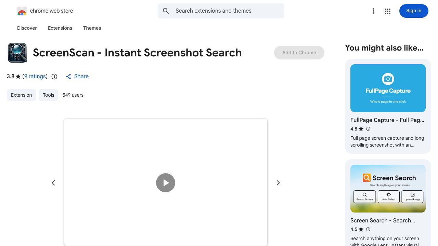Click the ScreenScan extension icon
The image size is (438, 246).
(17, 53)
